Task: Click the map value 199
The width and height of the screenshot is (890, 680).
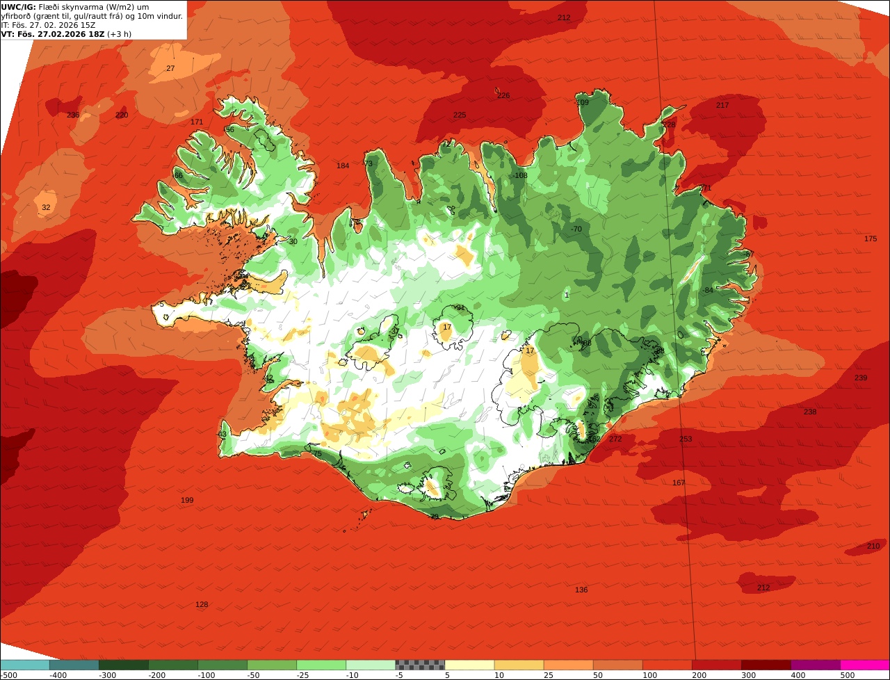Action: click(x=187, y=501)
